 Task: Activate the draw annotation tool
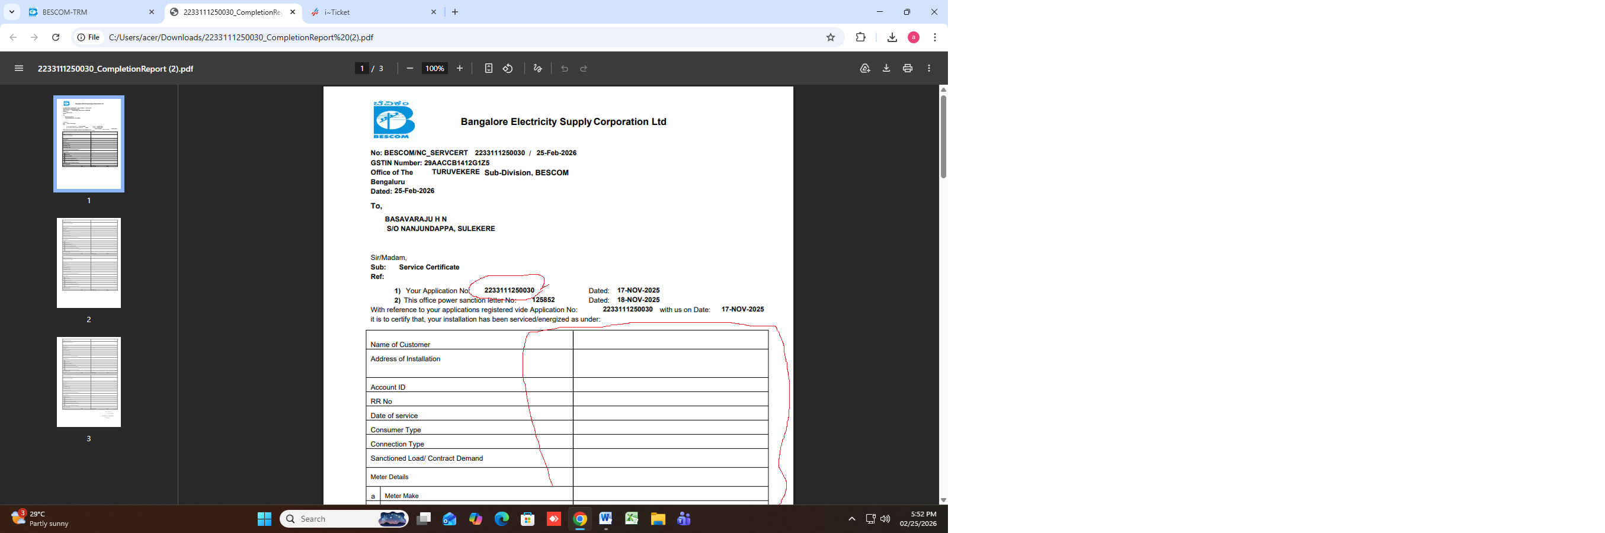(x=538, y=69)
